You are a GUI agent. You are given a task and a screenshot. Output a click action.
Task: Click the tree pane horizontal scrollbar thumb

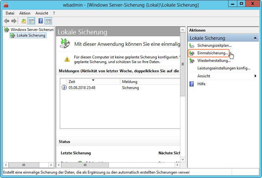tap(24, 165)
